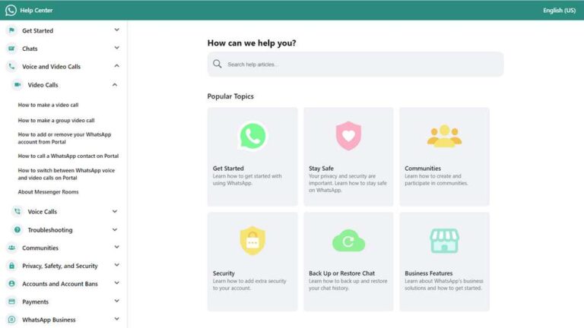The width and height of the screenshot is (584, 328).
Task: Expand the Get Started sidebar section
Action: [x=116, y=30]
